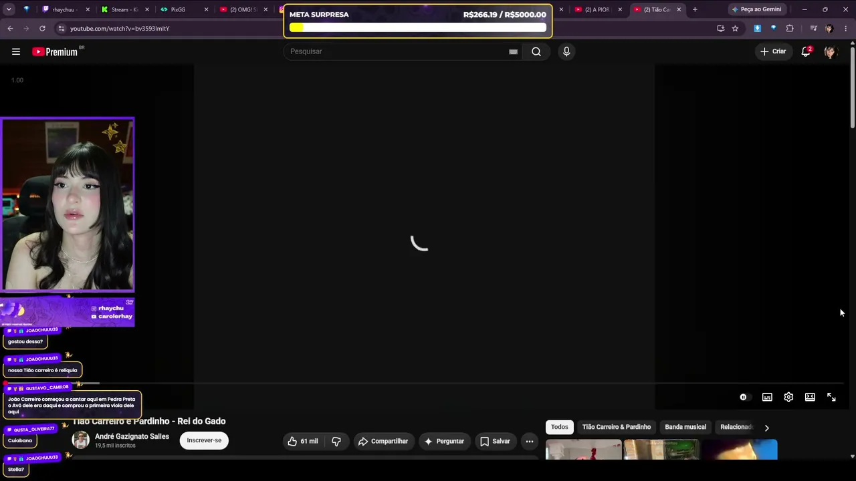Close the A PIOR tab
The height and width of the screenshot is (481, 856).
620,9
